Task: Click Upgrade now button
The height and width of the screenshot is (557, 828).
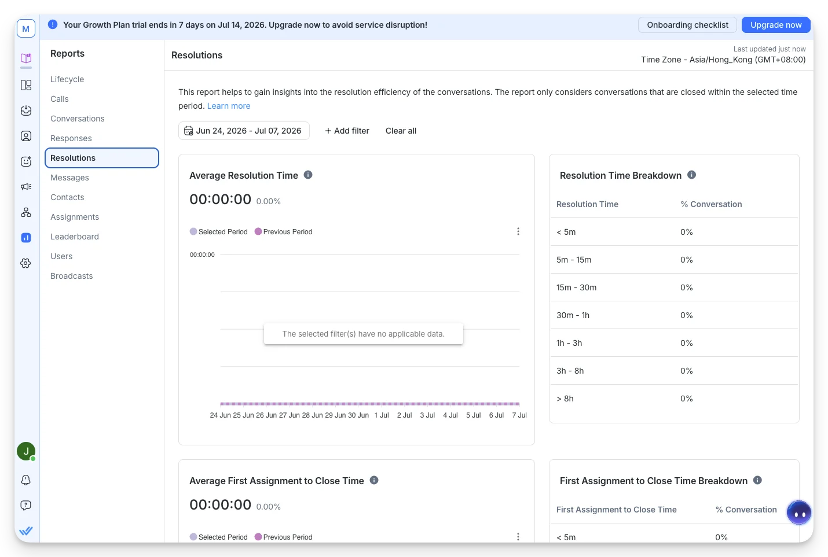Action: [776, 25]
